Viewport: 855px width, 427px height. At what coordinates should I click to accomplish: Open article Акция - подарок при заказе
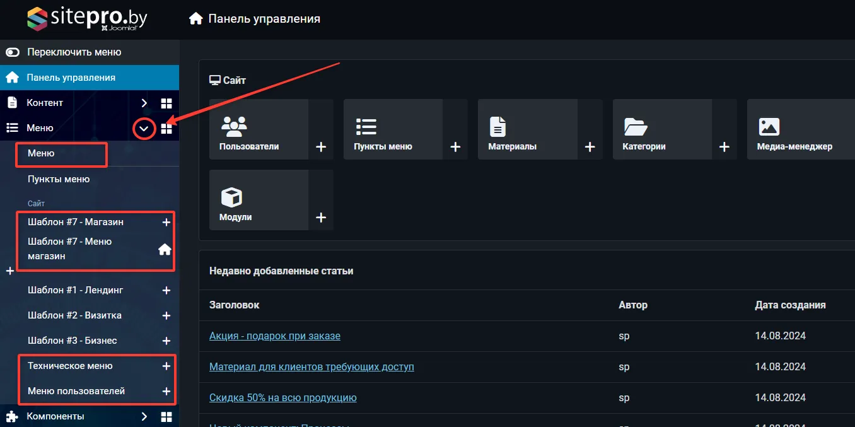click(274, 336)
